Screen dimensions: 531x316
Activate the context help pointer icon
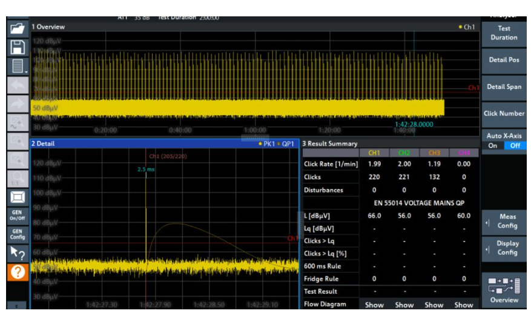[x=18, y=253]
